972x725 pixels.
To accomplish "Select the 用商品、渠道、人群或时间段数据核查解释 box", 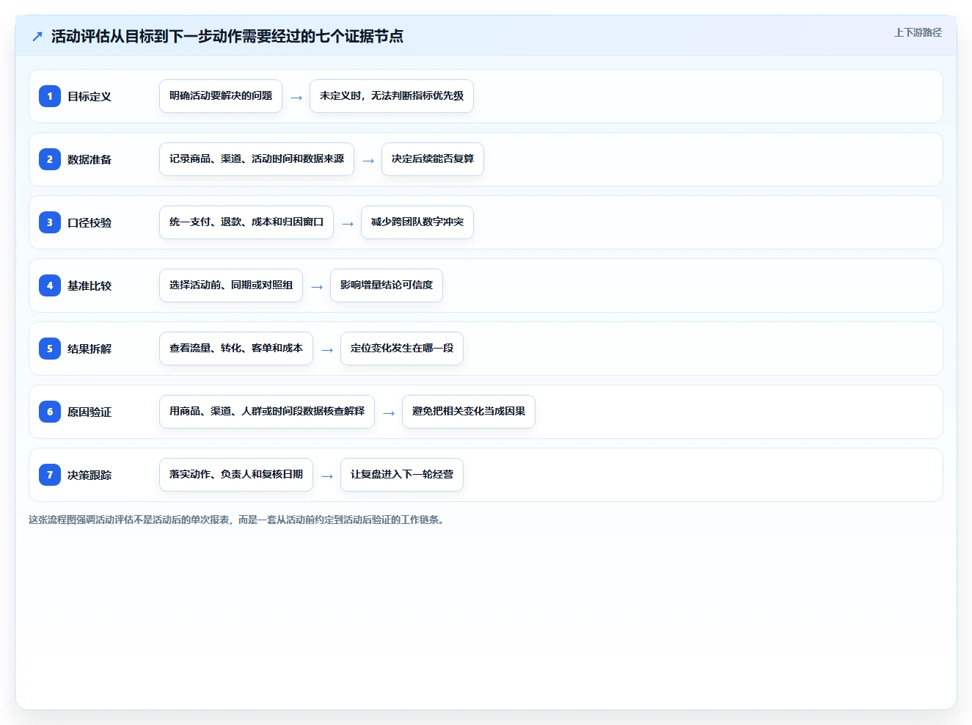I will [x=267, y=412].
